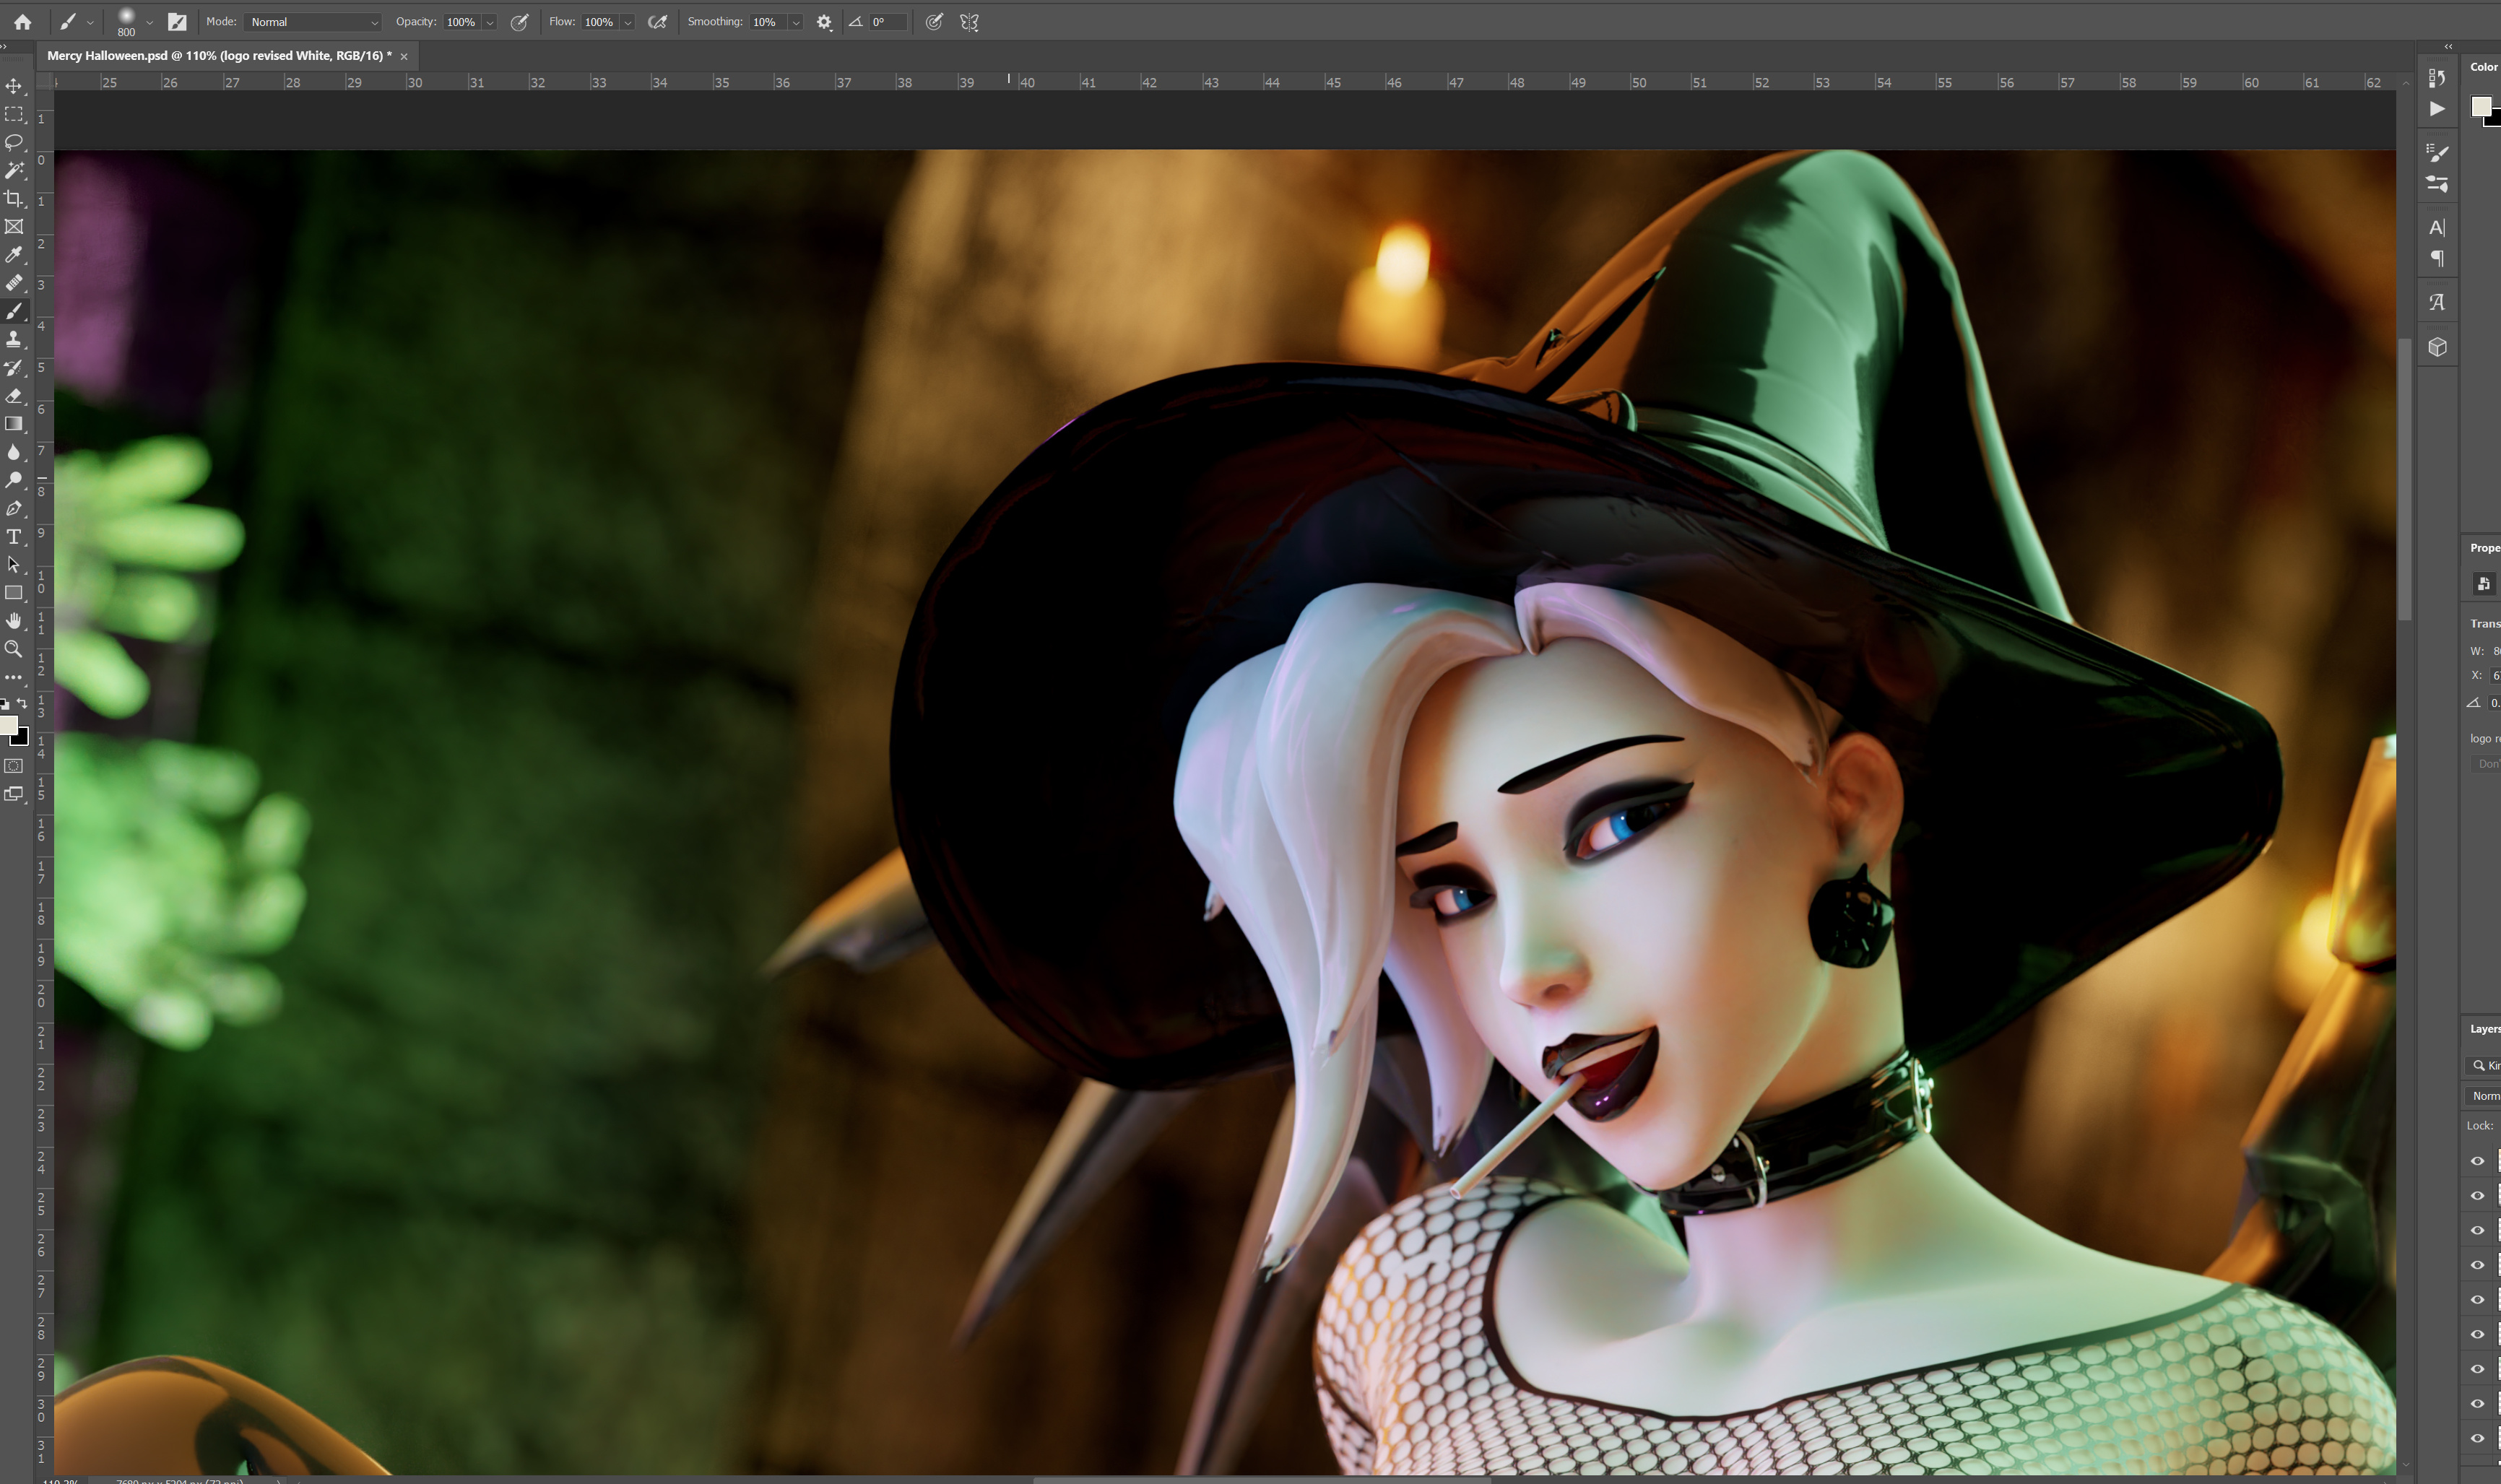Select the Eyedropper tool

tap(14, 255)
